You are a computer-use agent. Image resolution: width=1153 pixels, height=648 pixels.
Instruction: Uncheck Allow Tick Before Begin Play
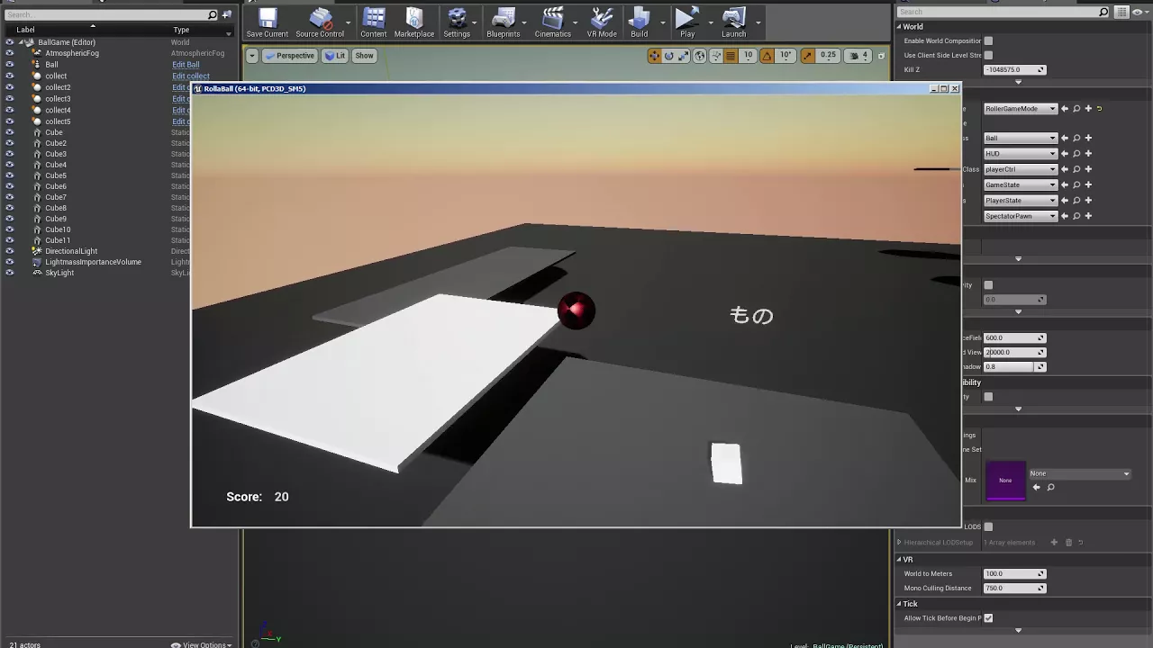click(988, 618)
